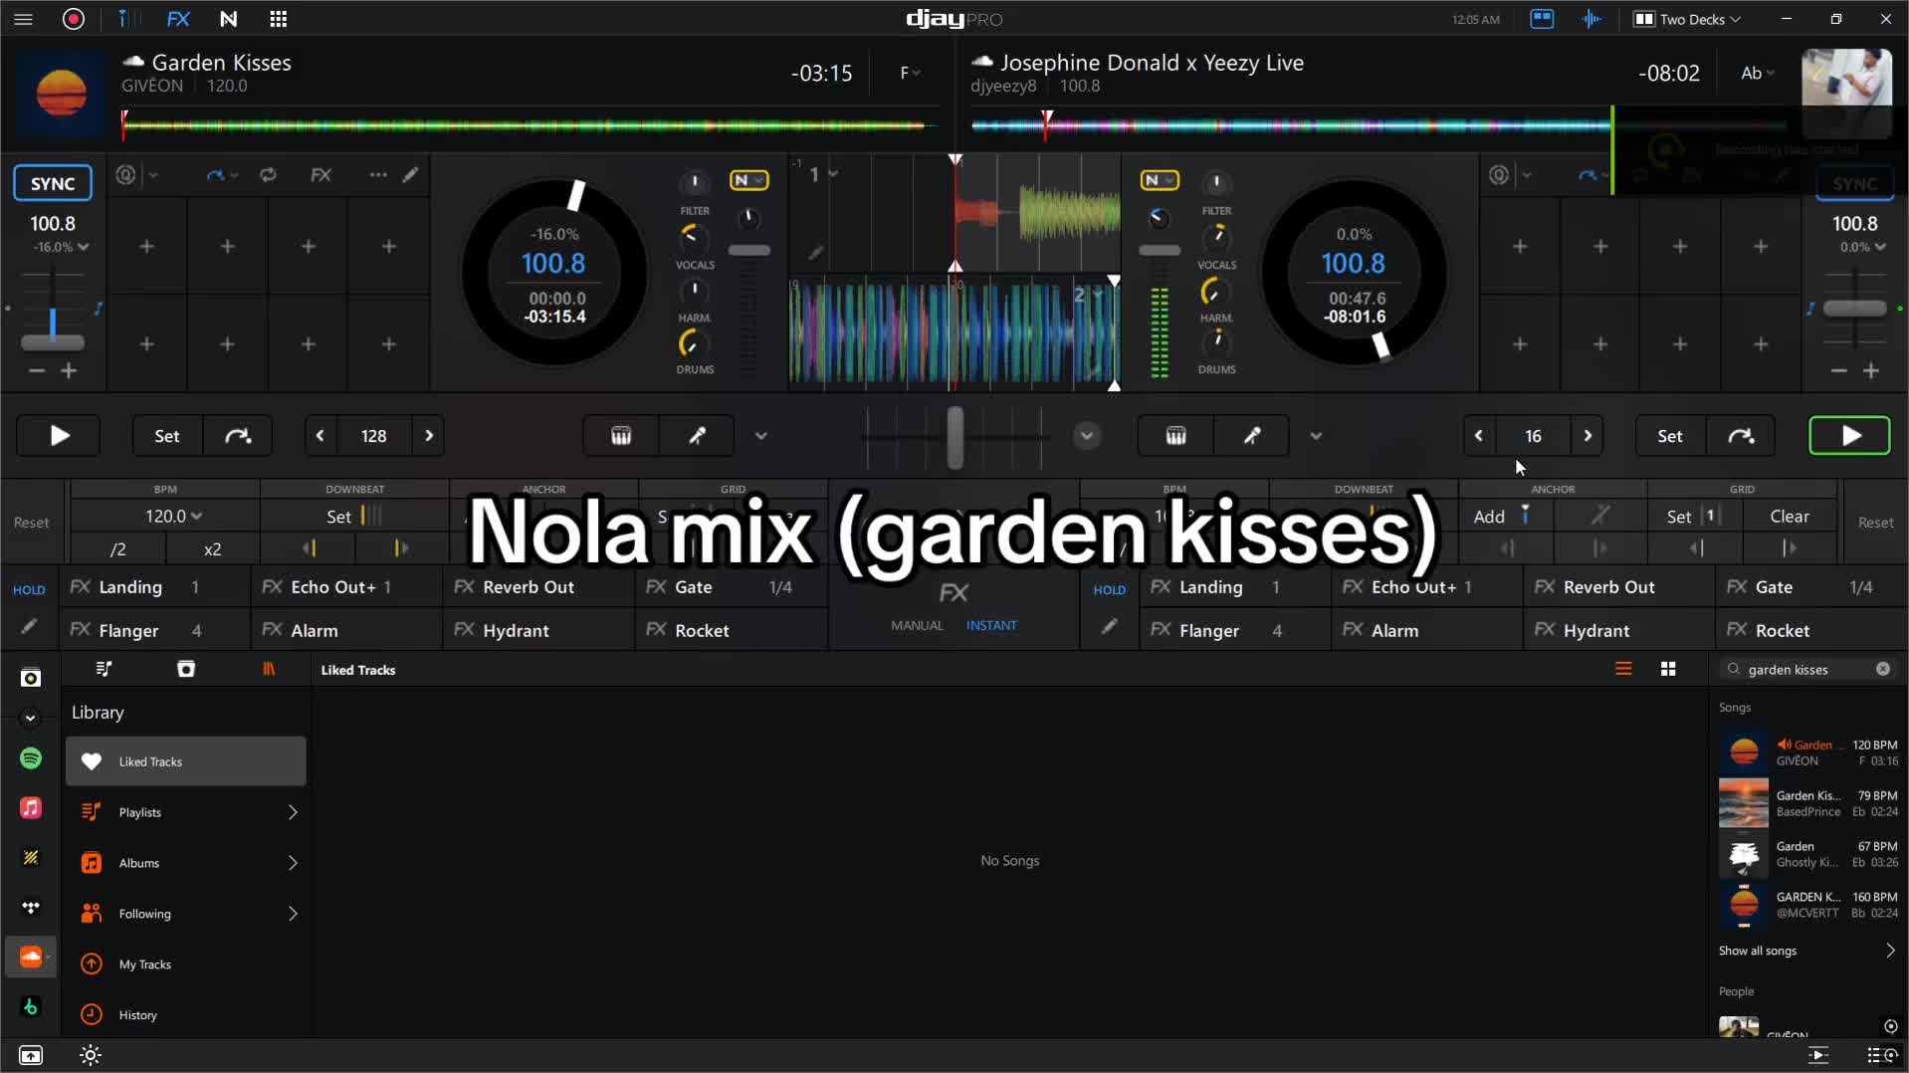
Task: Play the right deck
Action: pyautogui.click(x=1849, y=436)
